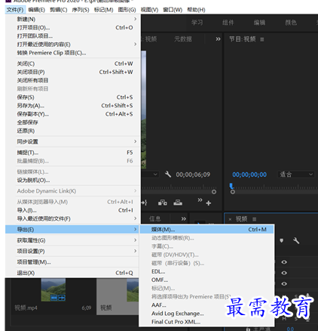This screenshot has width=318, height=331.
Task: Expand the 项目设置(P) submenu
Action: coord(73,251)
